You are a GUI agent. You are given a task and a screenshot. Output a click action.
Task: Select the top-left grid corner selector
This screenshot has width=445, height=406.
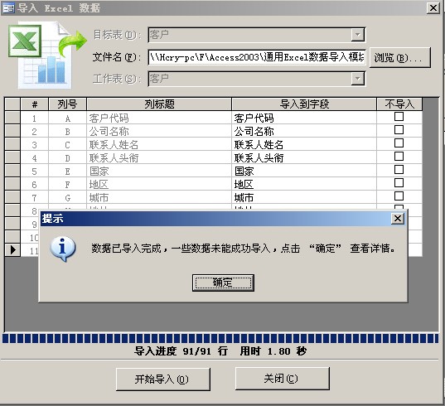click(x=12, y=104)
